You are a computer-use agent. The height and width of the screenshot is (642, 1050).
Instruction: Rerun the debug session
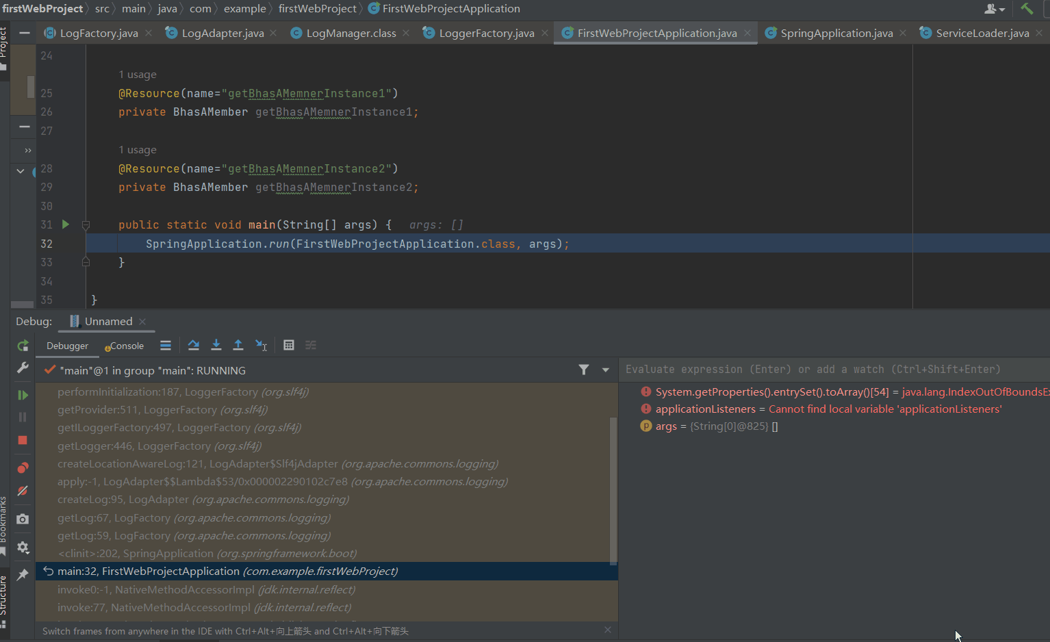[23, 346]
